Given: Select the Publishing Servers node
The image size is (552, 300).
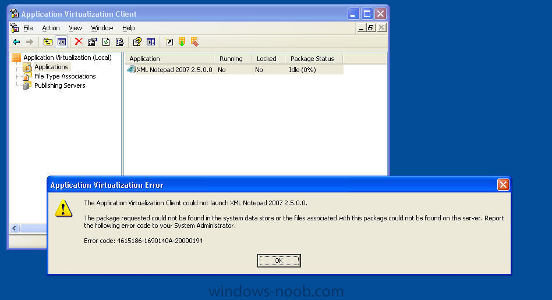Looking at the screenshot, I should click(x=59, y=85).
